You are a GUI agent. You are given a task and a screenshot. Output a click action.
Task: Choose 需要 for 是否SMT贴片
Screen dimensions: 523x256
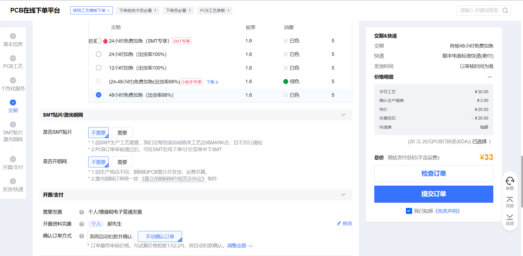click(122, 133)
